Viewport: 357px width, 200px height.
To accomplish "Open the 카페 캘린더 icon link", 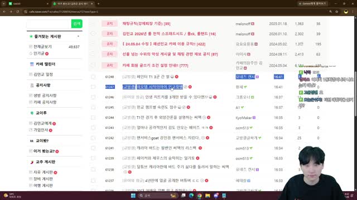I will click(x=32, y=64).
